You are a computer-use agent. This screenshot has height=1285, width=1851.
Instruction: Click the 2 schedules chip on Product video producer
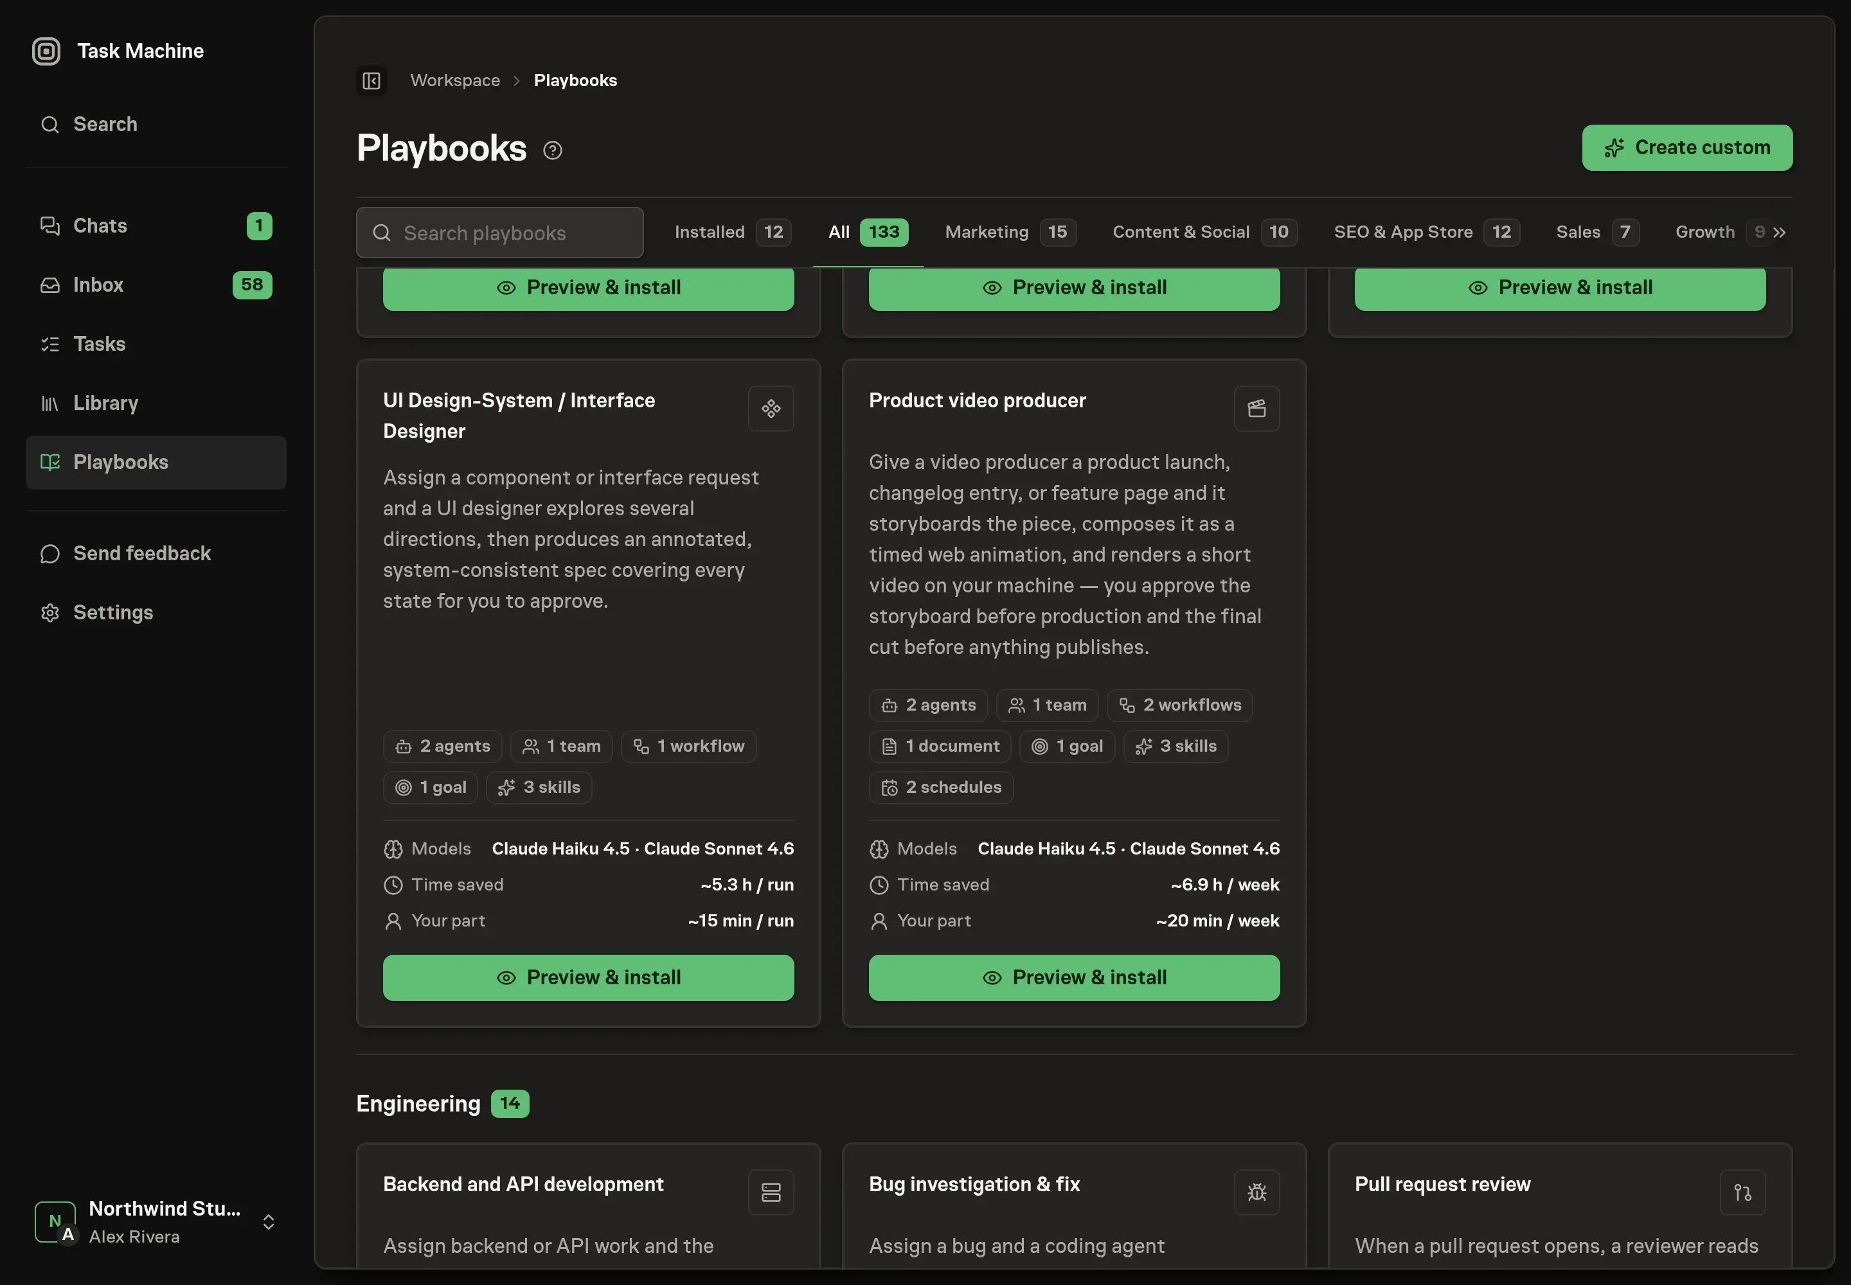pyautogui.click(x=941, y=788)
